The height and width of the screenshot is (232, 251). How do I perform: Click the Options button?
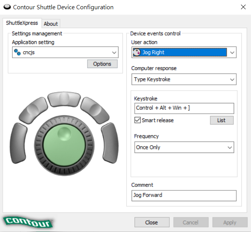[102, 64]
